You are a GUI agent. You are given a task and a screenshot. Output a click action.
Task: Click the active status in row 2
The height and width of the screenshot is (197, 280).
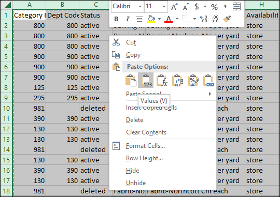[94, 26]
